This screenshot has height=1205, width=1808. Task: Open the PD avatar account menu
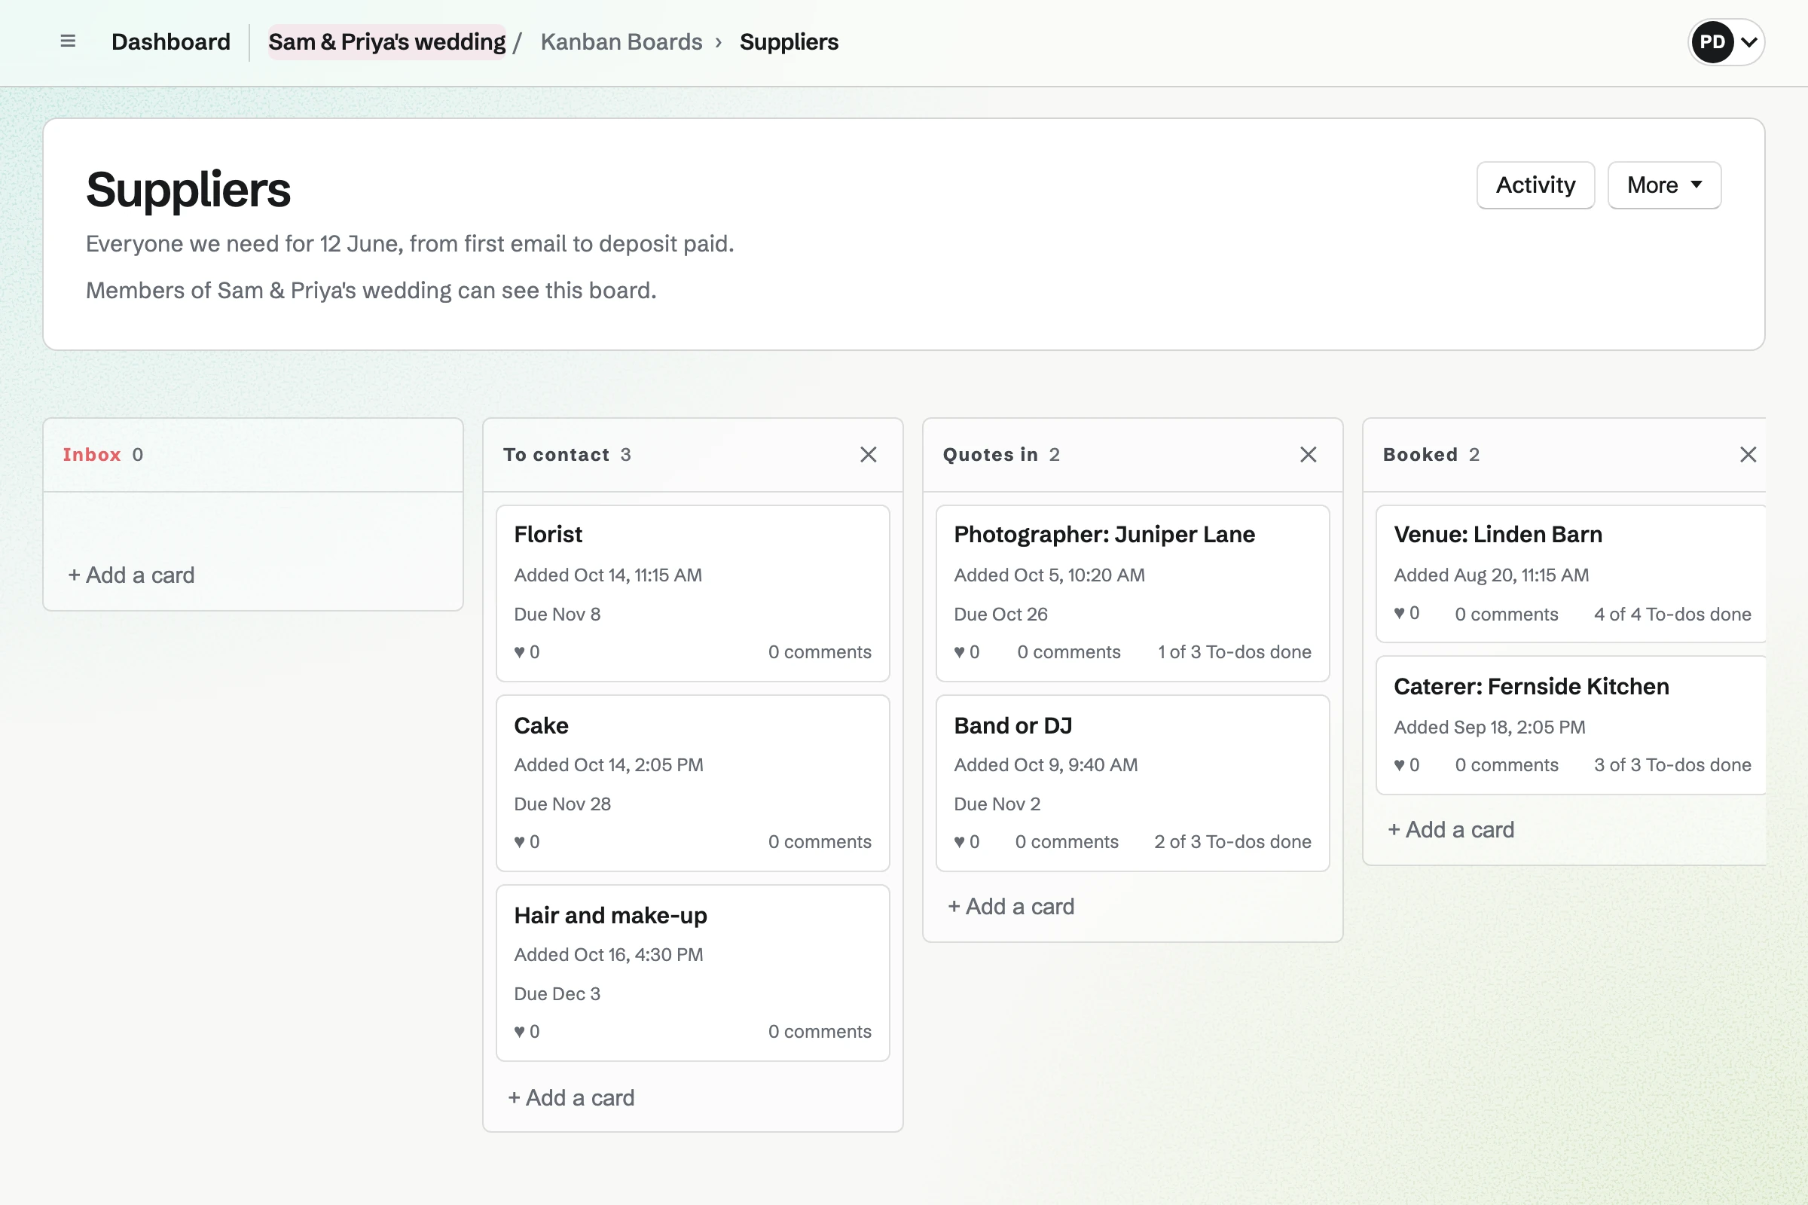pyautogui.click(x=1726, y=41)
